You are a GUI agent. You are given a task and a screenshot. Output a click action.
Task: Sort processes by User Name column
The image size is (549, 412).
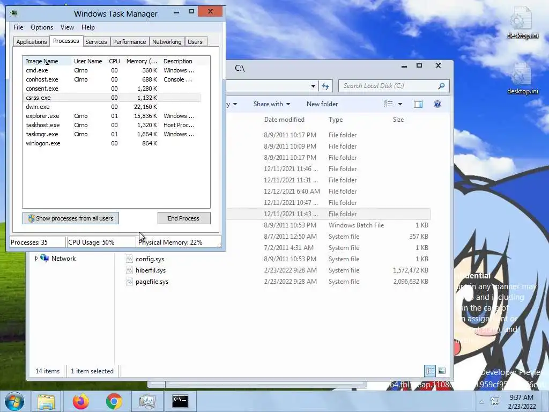[88, 61]
